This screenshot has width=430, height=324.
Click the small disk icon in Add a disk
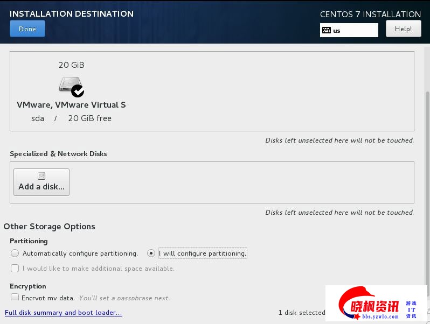(41, 176)
